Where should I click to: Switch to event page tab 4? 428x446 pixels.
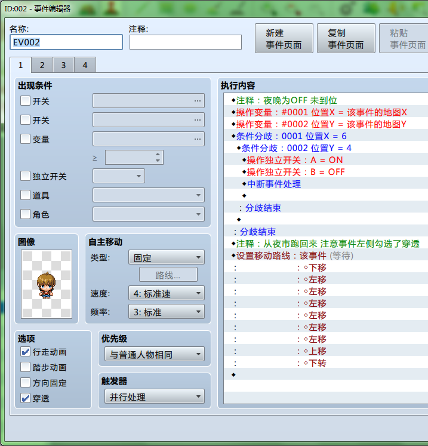coord(85,65)
